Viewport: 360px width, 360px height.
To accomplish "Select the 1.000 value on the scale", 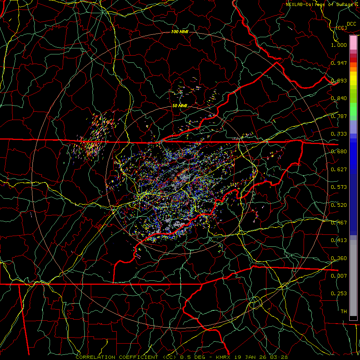I will coord(339,45).
